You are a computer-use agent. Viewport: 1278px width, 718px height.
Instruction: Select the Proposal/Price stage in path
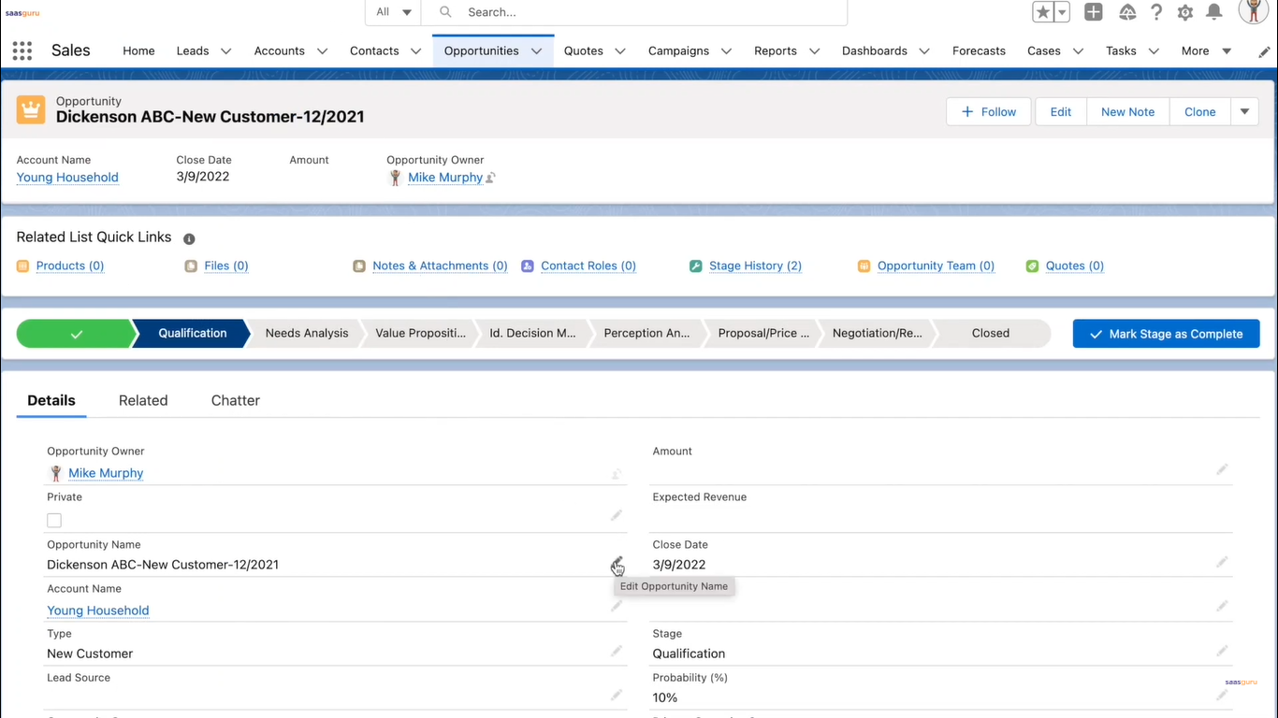click(x=763, y=334)
